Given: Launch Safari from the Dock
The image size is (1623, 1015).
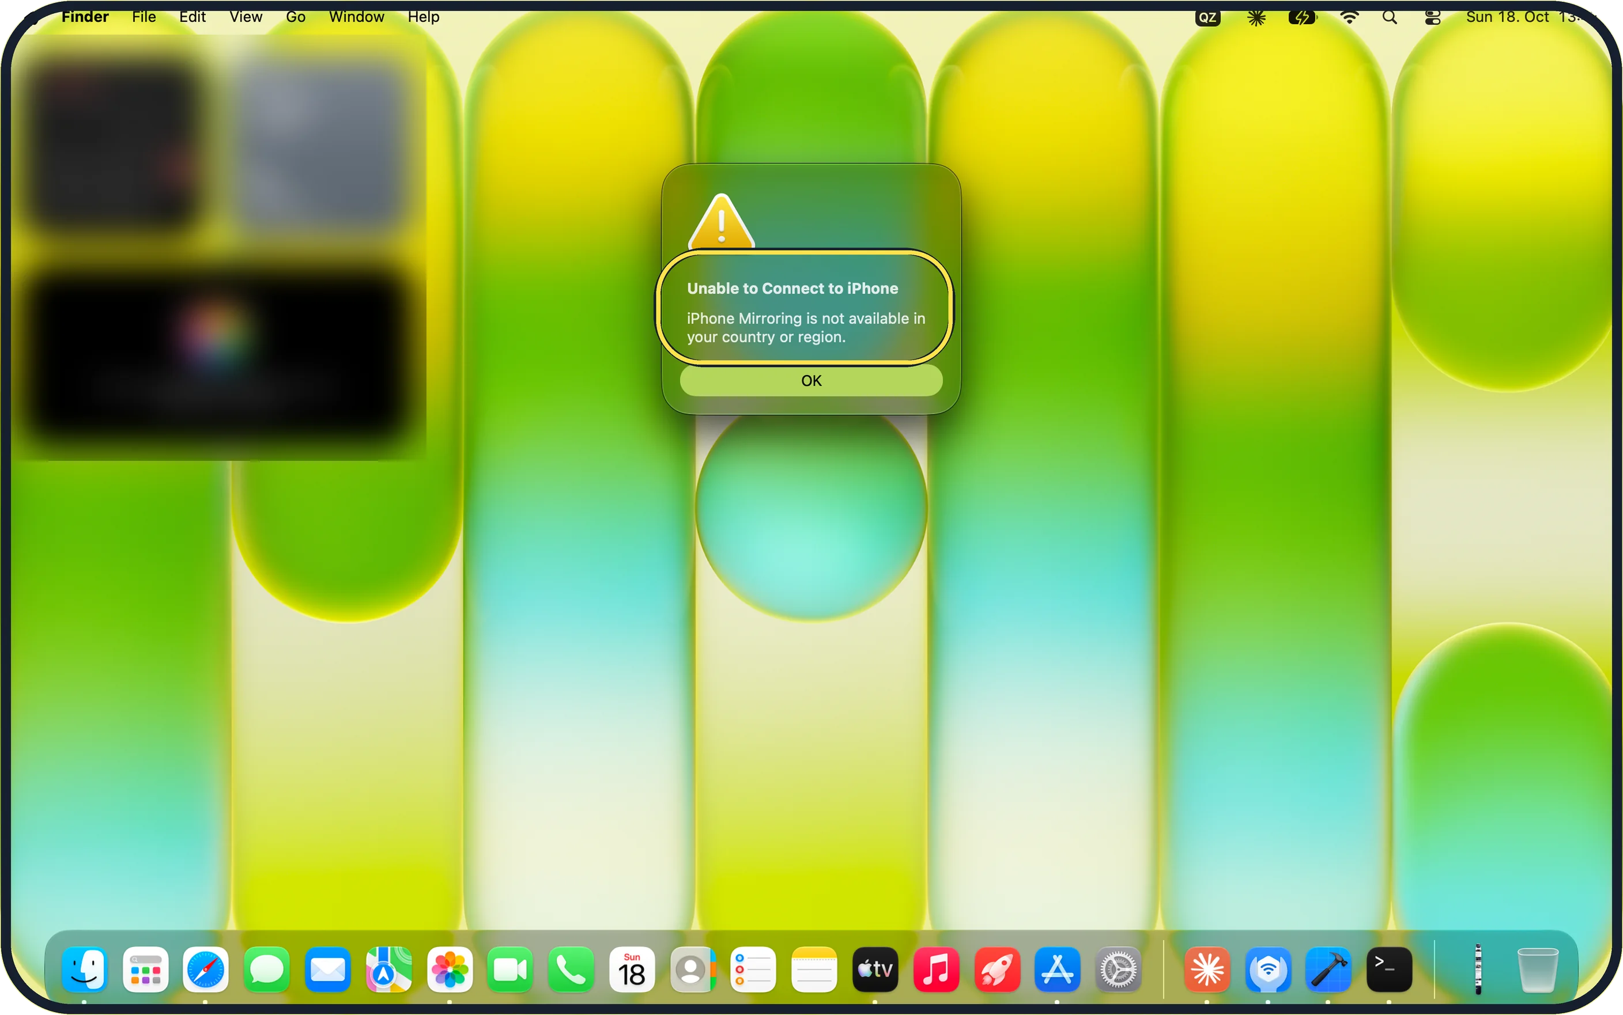Looking at the screenshot, I should click(206, 969).
